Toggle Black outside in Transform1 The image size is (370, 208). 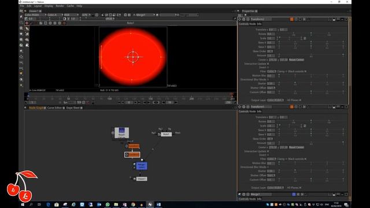click(x=305, y=159)
